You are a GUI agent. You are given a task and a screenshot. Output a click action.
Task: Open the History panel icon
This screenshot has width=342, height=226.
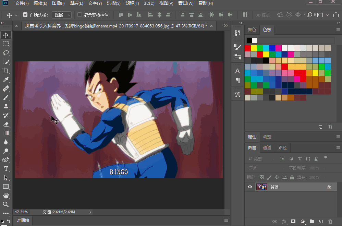point(237,33)
